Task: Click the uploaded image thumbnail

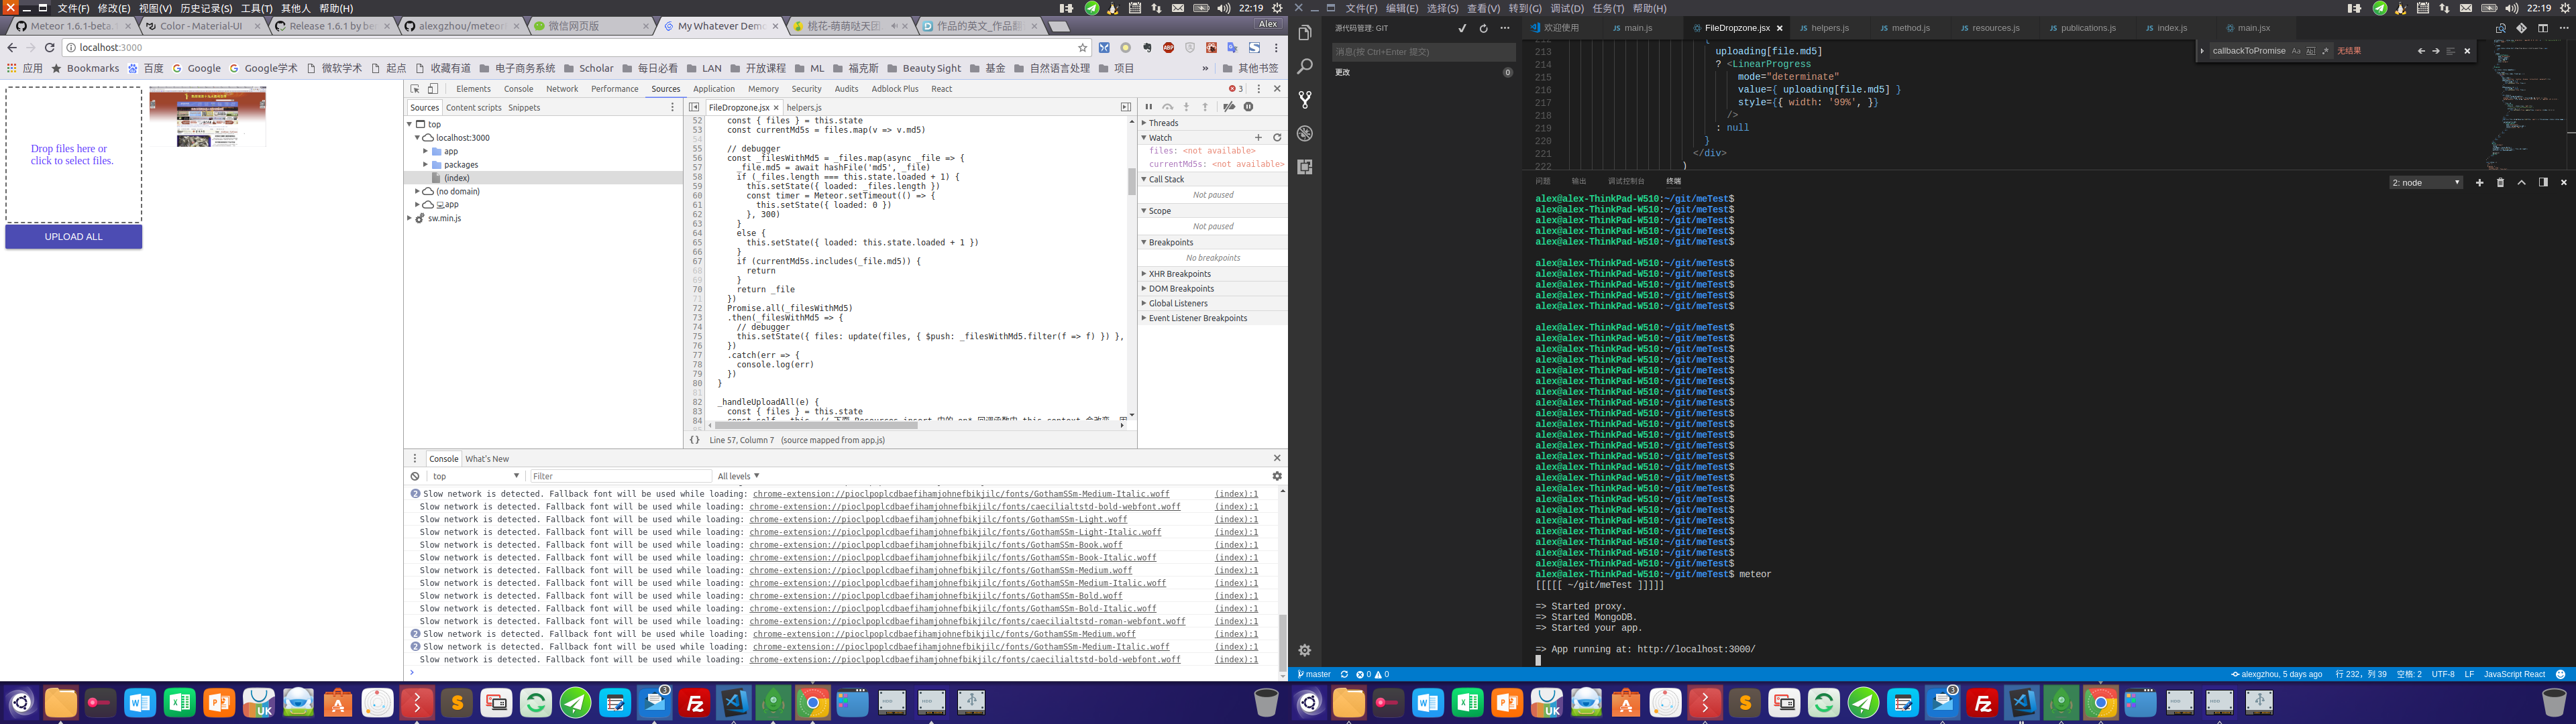Action: point(207,117)
